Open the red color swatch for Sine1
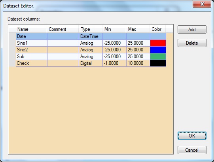Screen dimensions: 214x162 pyautogui.click(x=158, y=43)
